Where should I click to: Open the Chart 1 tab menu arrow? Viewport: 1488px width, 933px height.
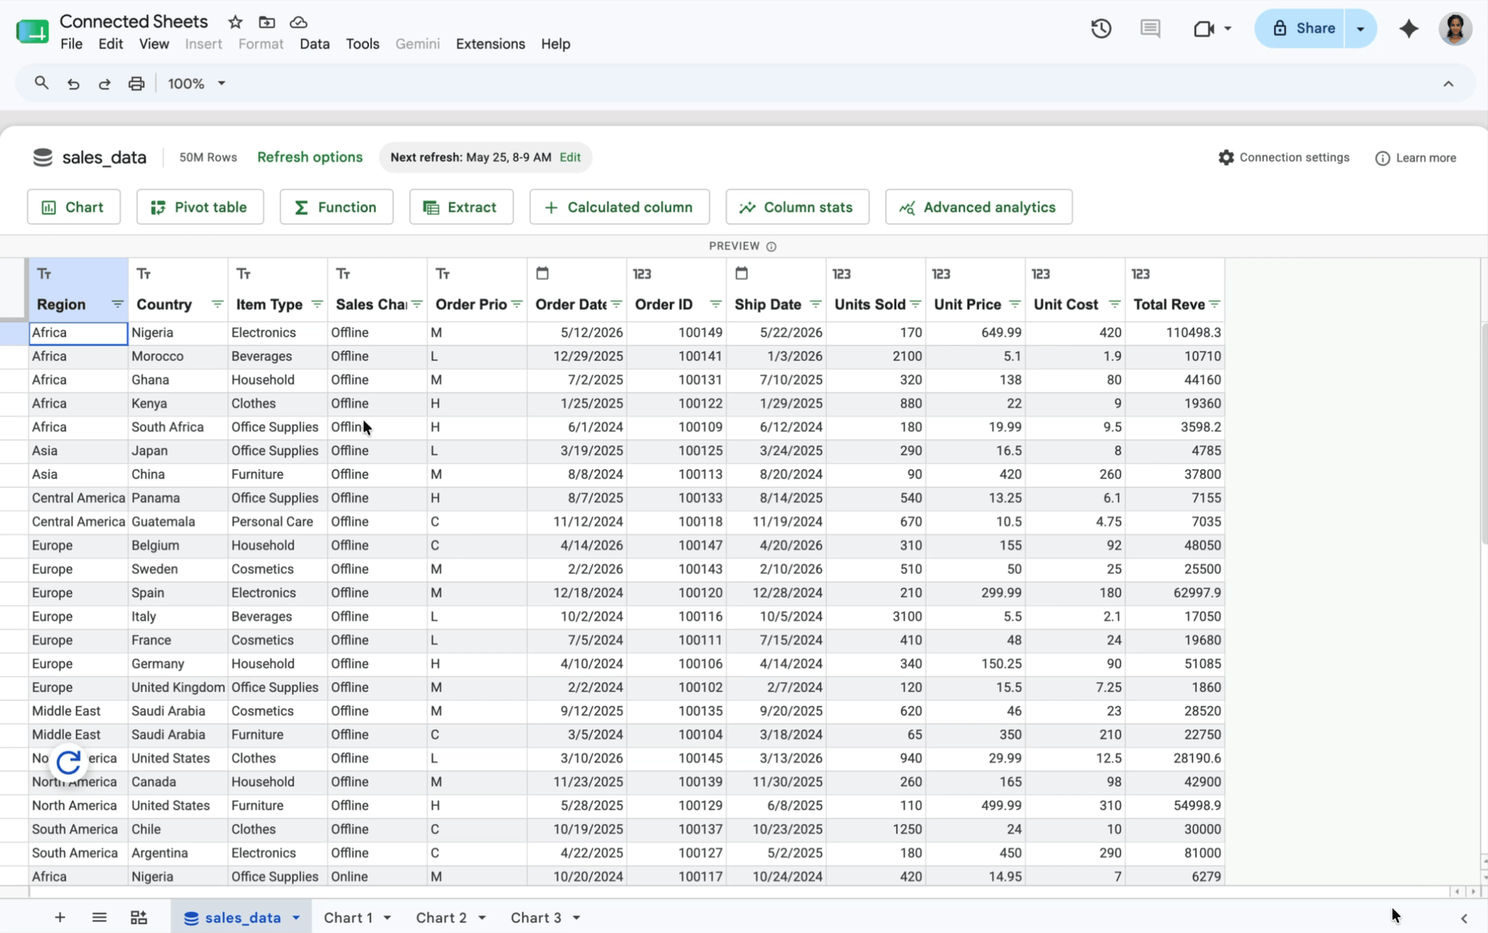click(387, 917)
